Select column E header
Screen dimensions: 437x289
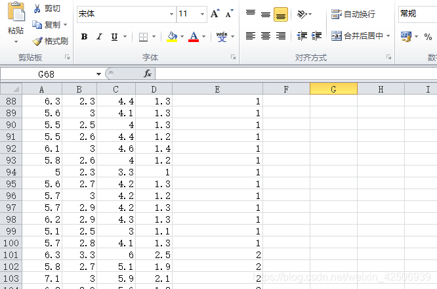[x=217, y=89]
